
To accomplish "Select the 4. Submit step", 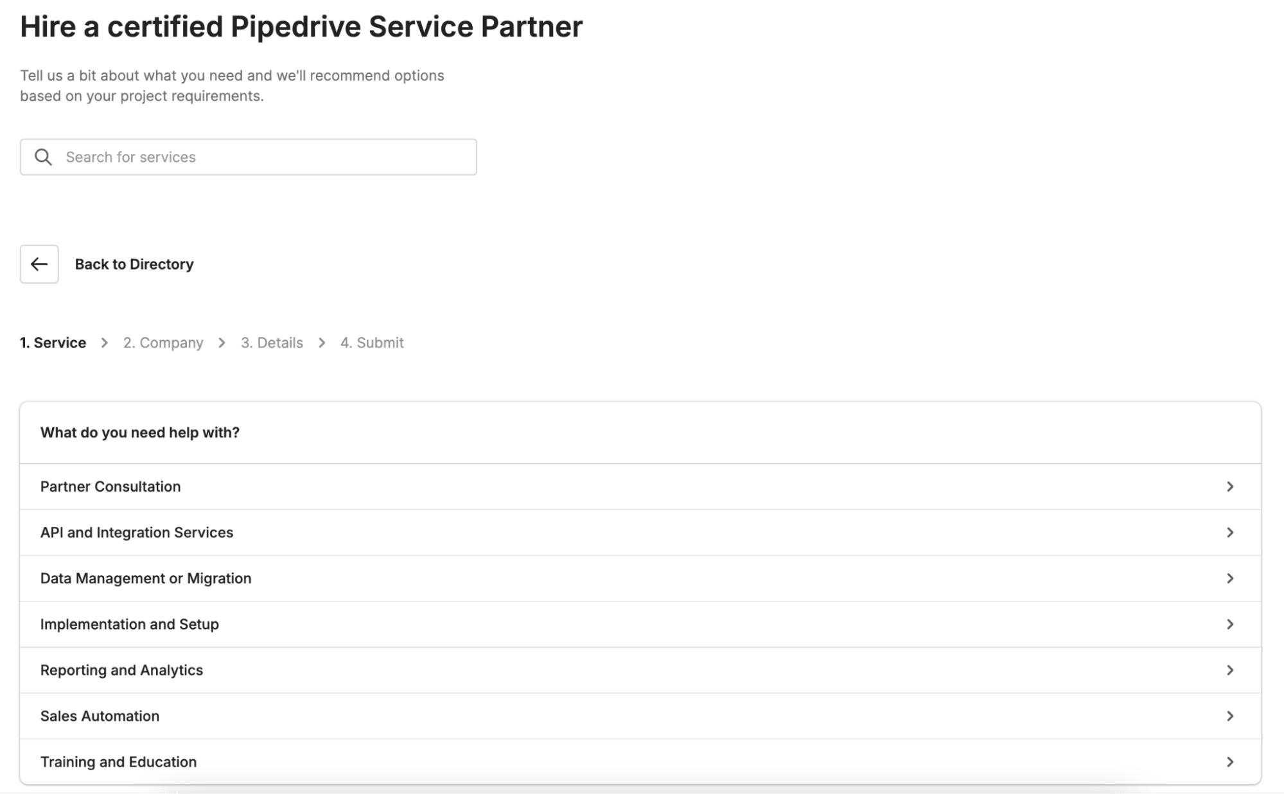I will 372,342.
